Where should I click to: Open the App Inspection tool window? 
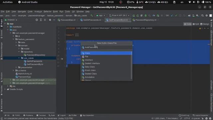tap(87, 115)
